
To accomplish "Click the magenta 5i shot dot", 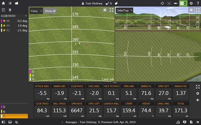I will click(x=87, y=45).
